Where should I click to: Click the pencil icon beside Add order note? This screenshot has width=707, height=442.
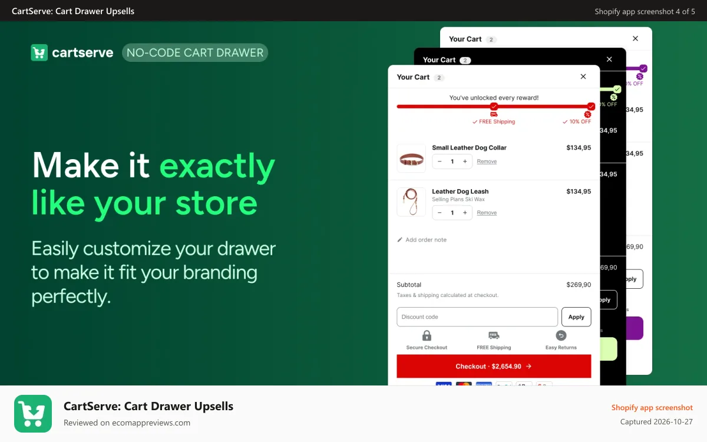coord(400,240)
